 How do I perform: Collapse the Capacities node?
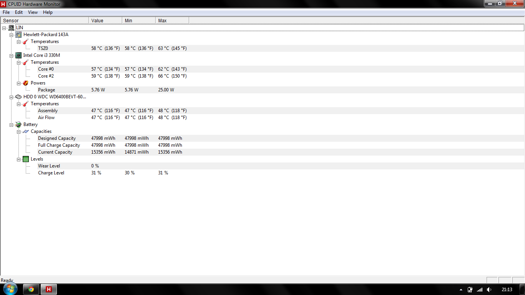[x=19, y=131]
